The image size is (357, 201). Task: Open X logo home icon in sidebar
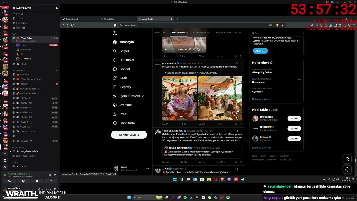coord(115,33)
